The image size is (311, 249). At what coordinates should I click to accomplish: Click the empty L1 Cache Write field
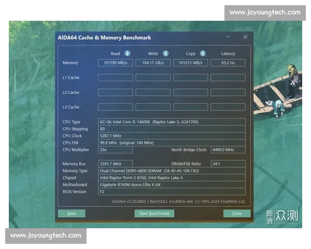point(153,78)
